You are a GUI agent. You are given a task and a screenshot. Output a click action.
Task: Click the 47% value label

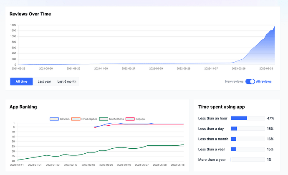point(270,118)
